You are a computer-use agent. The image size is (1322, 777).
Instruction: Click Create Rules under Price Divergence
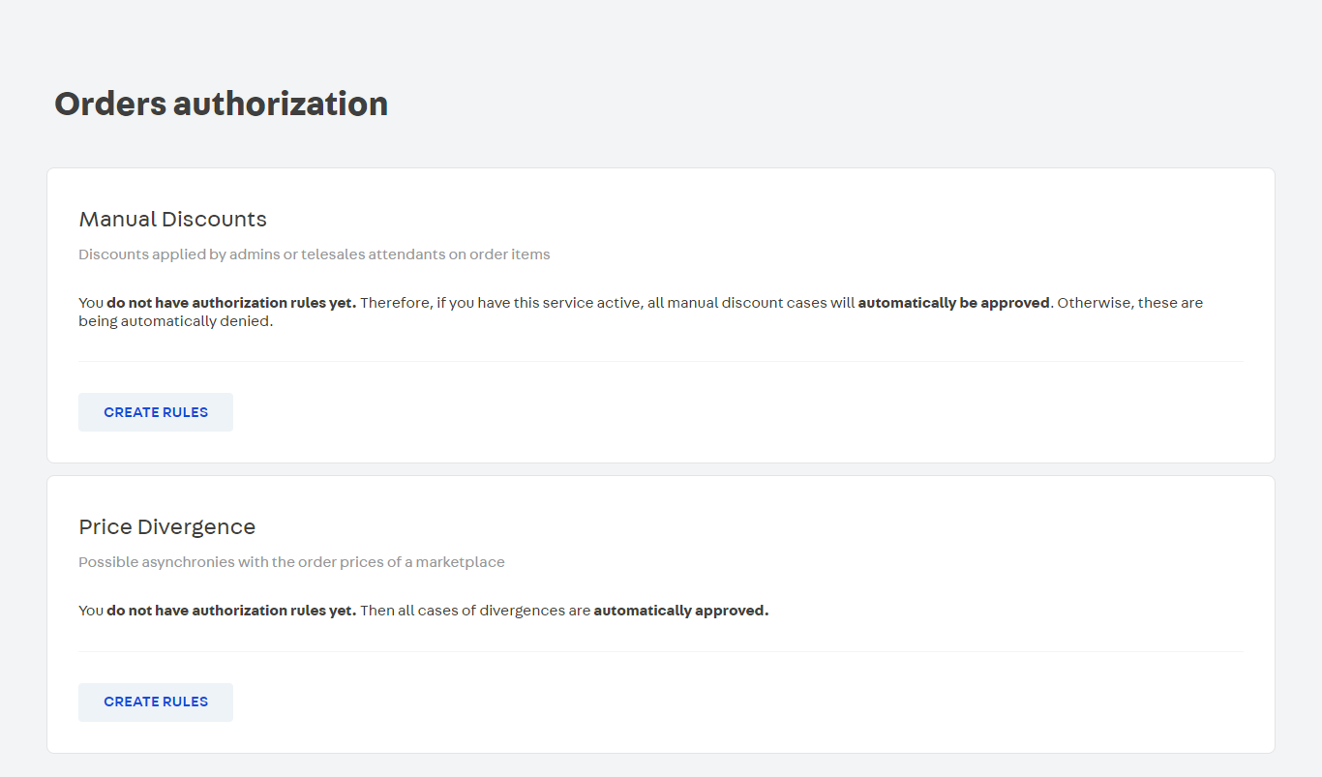(x=156, y=702)
